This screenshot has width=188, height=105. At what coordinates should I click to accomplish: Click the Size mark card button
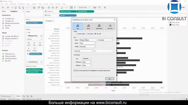(34, 44)
